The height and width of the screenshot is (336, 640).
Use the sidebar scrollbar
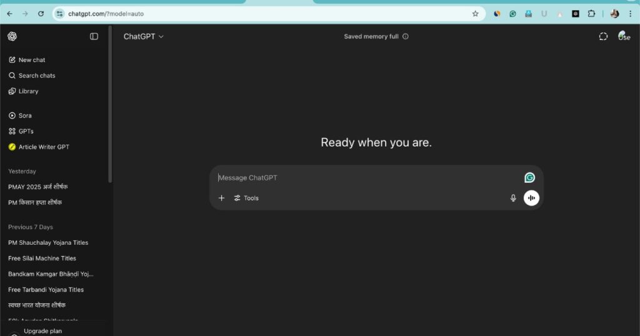pyautogui.click(x=110, y=104)
